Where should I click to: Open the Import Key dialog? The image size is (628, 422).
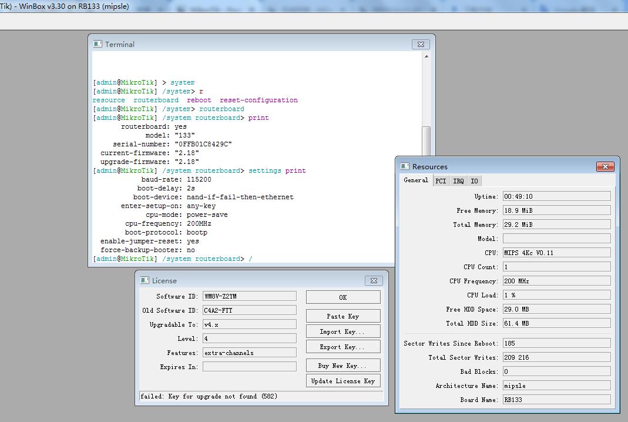point(343,331)
